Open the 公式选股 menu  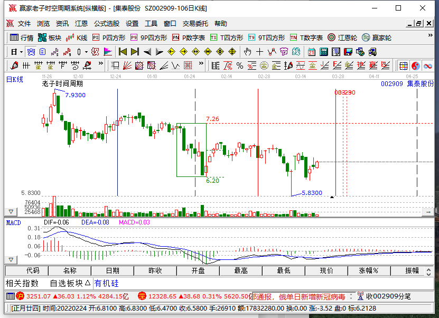coord(107,24)
